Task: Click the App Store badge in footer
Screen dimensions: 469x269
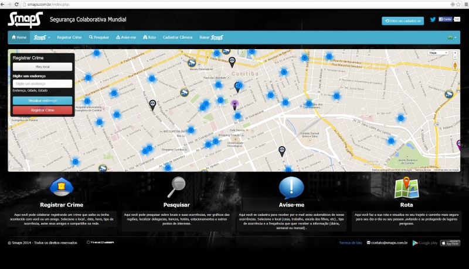Action: (x=450, y=243)
